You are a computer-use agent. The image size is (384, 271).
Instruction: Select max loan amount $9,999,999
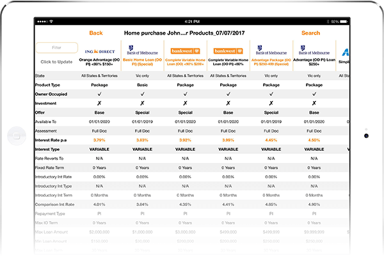(314, 232)
